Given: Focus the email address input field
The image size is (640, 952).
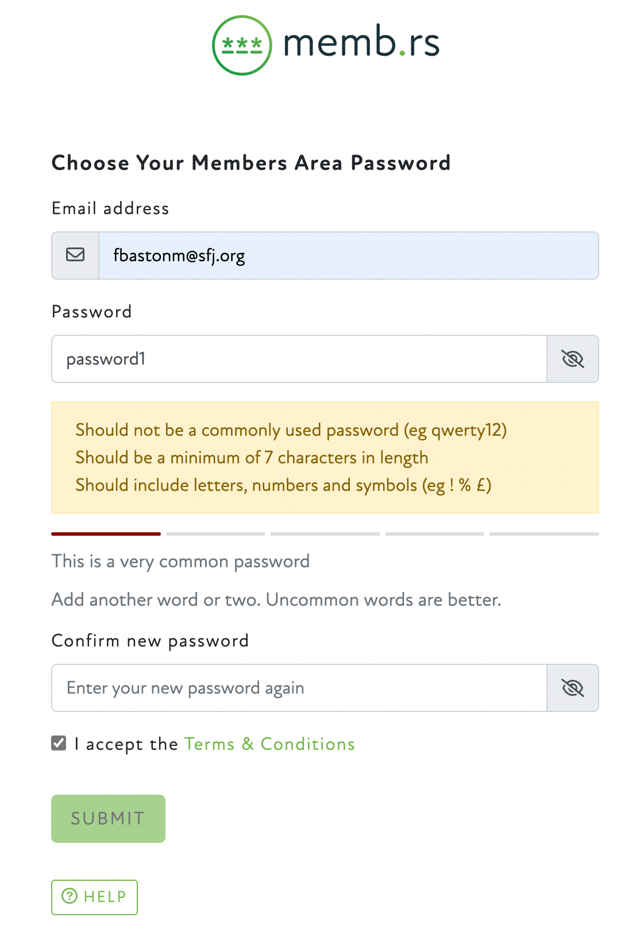Looking at the screenshot, I should point(348,256).
